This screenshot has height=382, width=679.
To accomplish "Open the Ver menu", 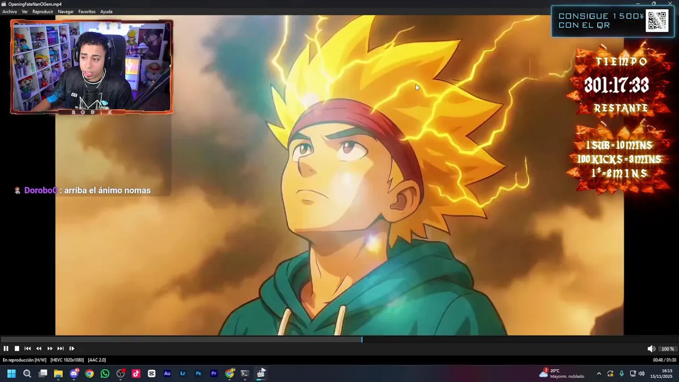I will point(24,12).
